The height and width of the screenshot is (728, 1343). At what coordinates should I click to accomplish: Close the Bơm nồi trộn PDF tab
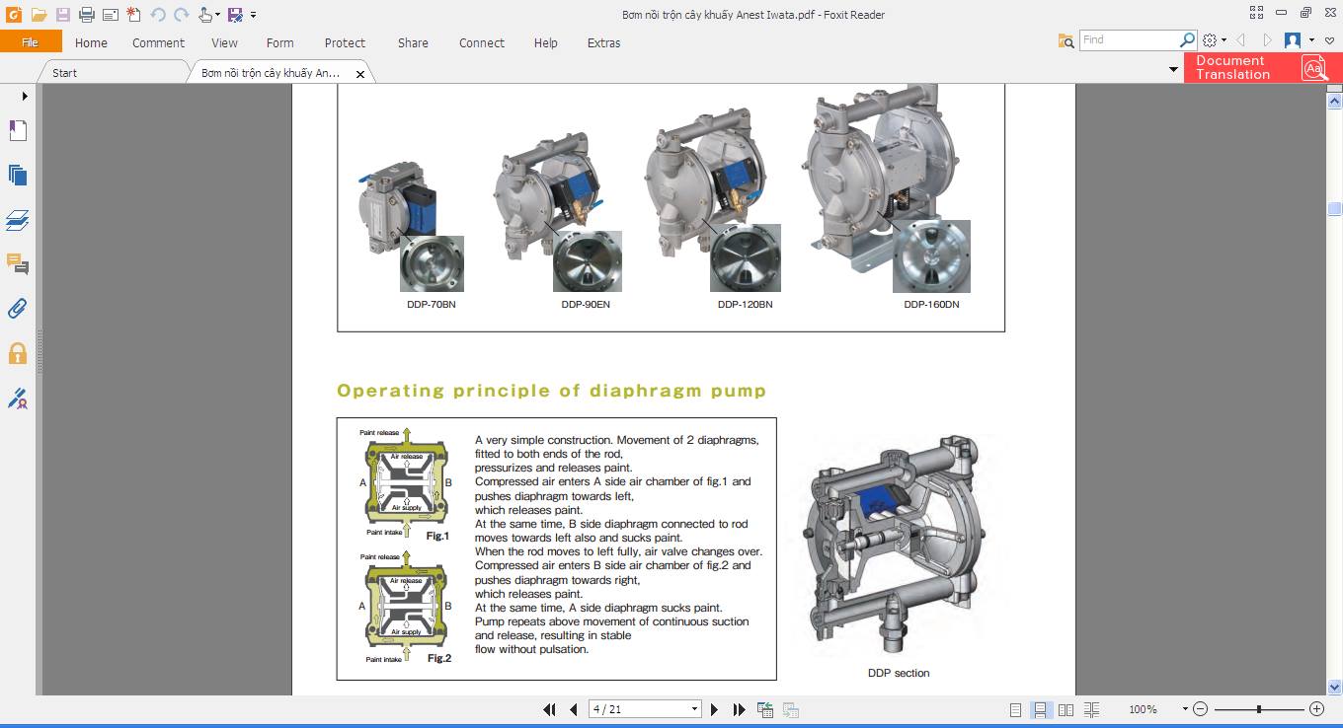coord(359,74)
